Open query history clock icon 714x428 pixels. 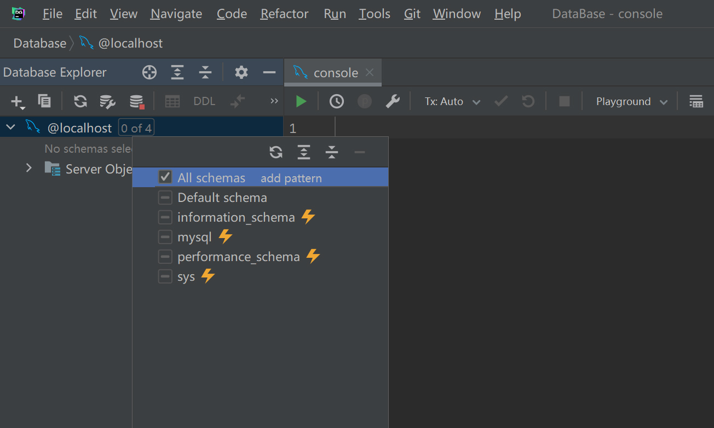(336, 101)
